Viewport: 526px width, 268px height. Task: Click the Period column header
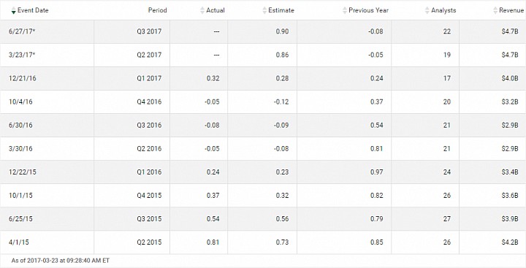point(157,10)
